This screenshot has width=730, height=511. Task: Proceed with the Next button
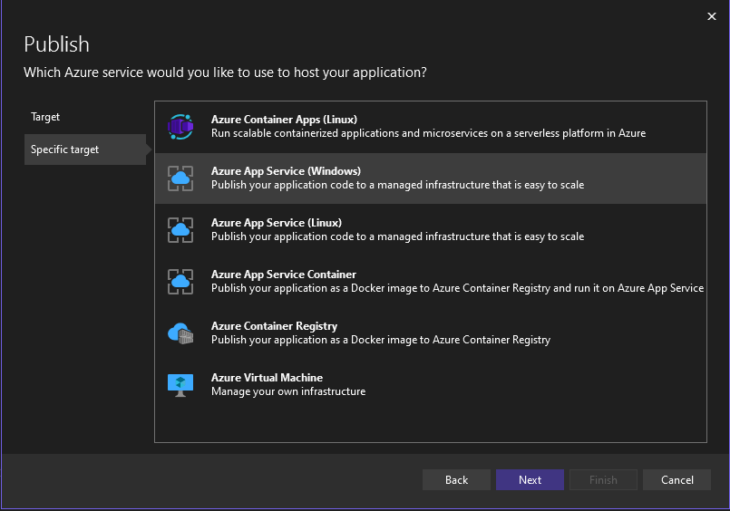(530, 480)
